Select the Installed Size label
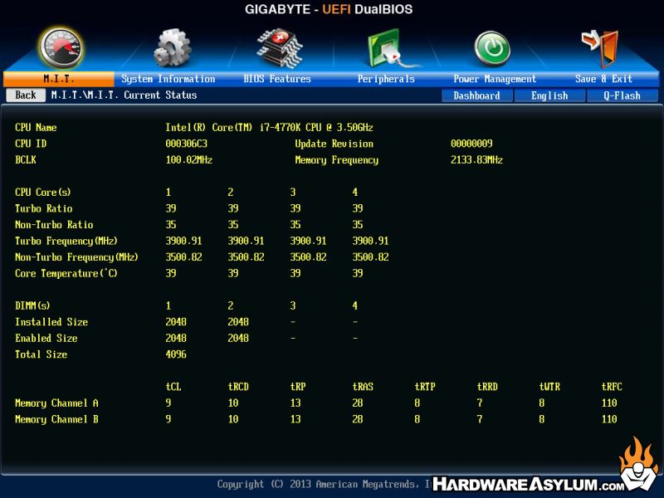Image resolution: width=664 pixels, height=498 pixels. (x=51, y=322)
